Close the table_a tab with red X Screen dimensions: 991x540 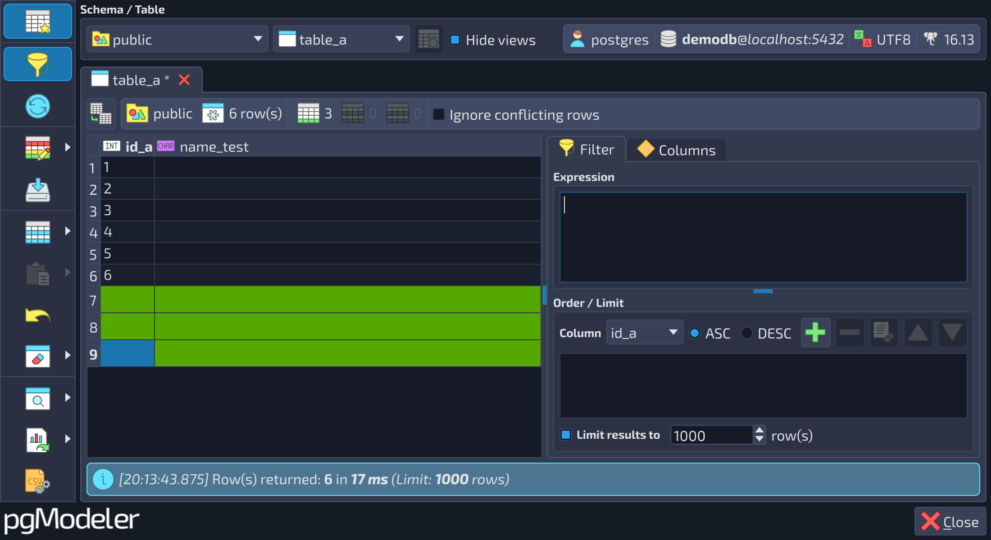click(x=184, y=80)
